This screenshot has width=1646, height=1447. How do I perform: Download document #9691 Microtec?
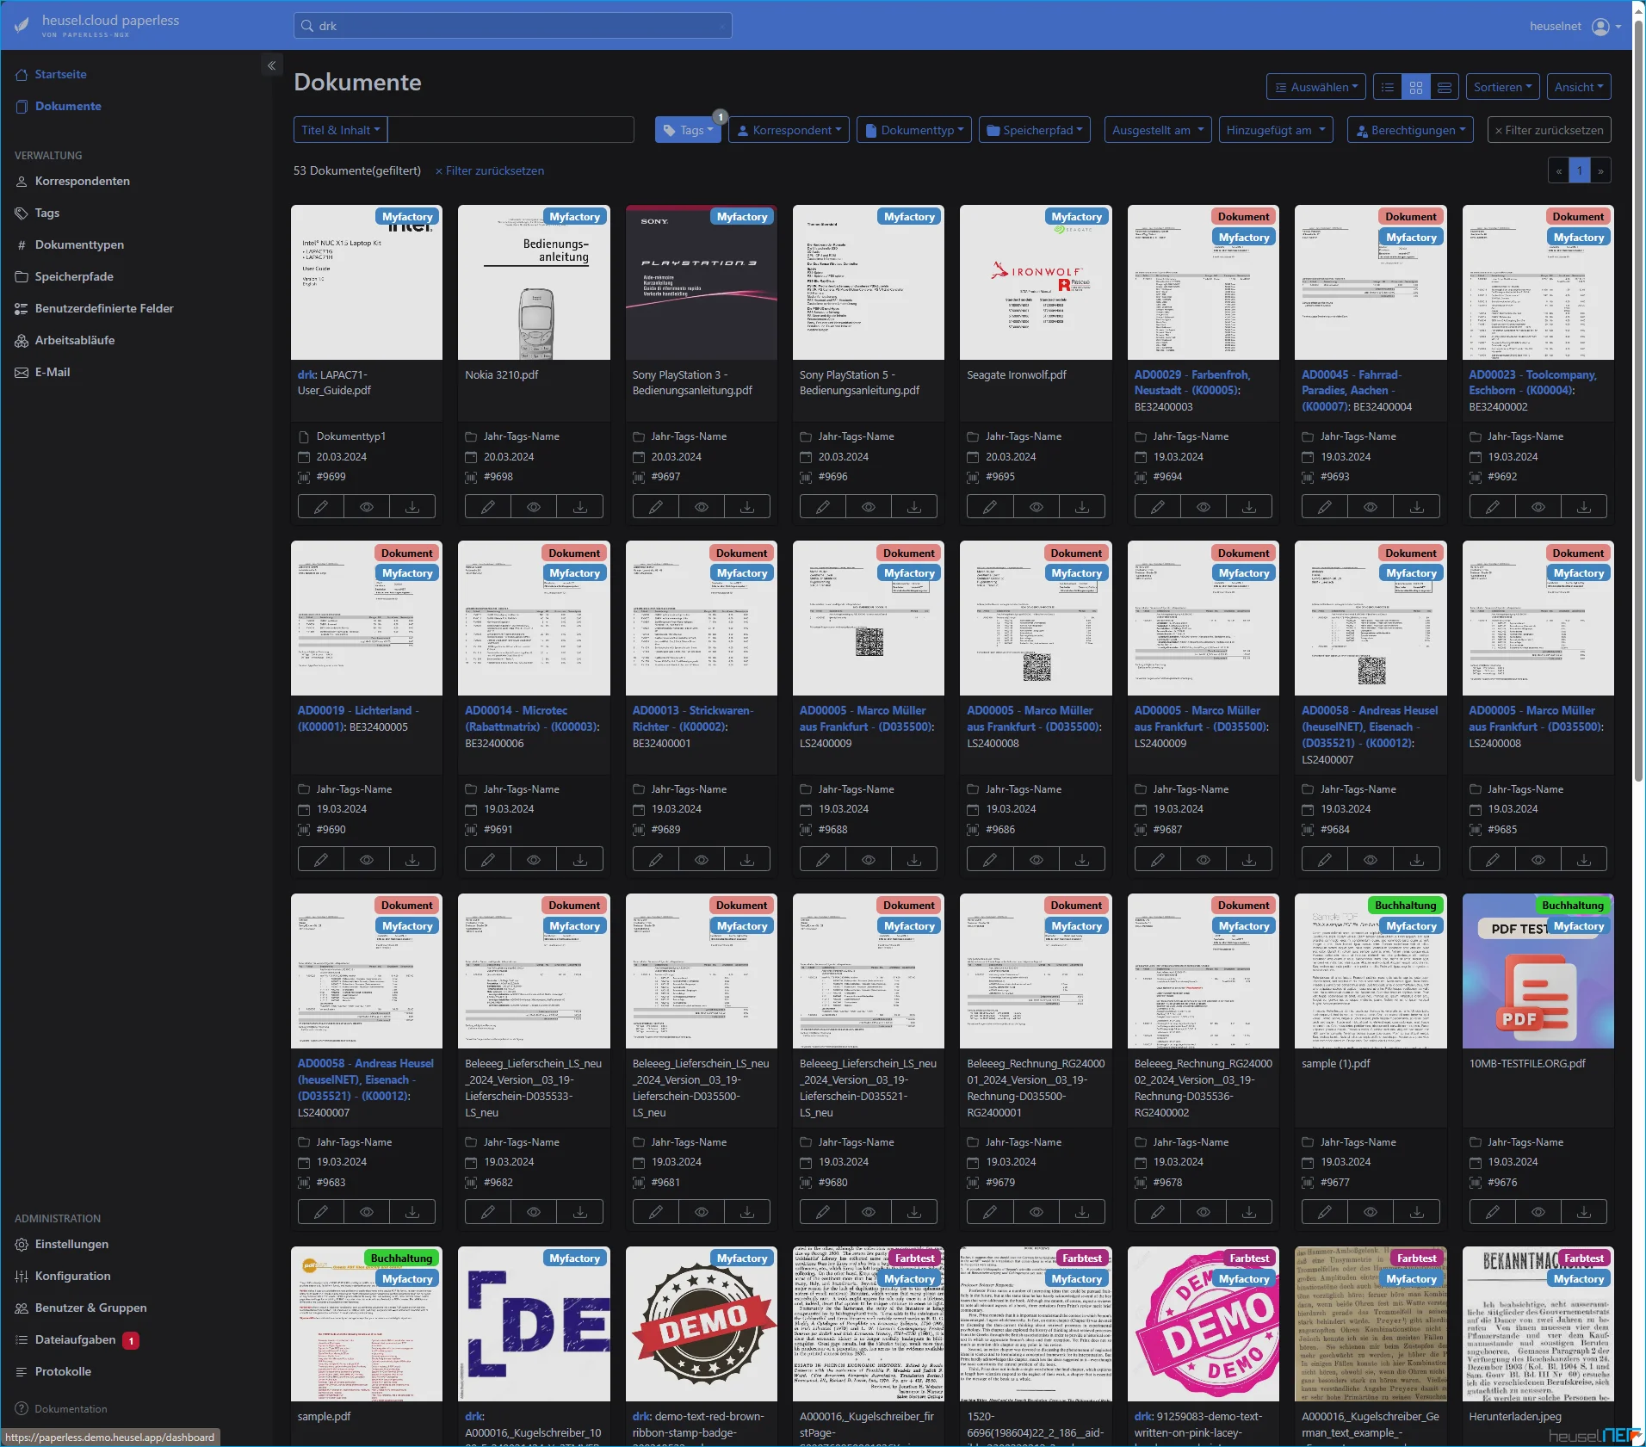[580, 859]
